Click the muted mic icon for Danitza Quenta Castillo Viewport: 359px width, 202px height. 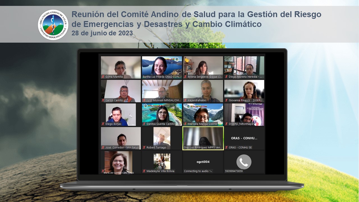(144, 124)
